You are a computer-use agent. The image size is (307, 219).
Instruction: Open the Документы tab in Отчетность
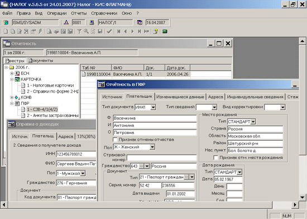tap(41, 61)
